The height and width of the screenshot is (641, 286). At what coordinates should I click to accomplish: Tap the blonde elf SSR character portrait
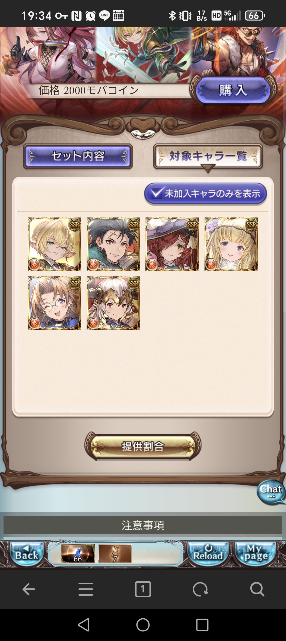pyautogui.click(x=55, y=244)
